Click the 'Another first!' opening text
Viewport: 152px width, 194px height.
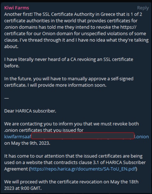pos(18,14)
